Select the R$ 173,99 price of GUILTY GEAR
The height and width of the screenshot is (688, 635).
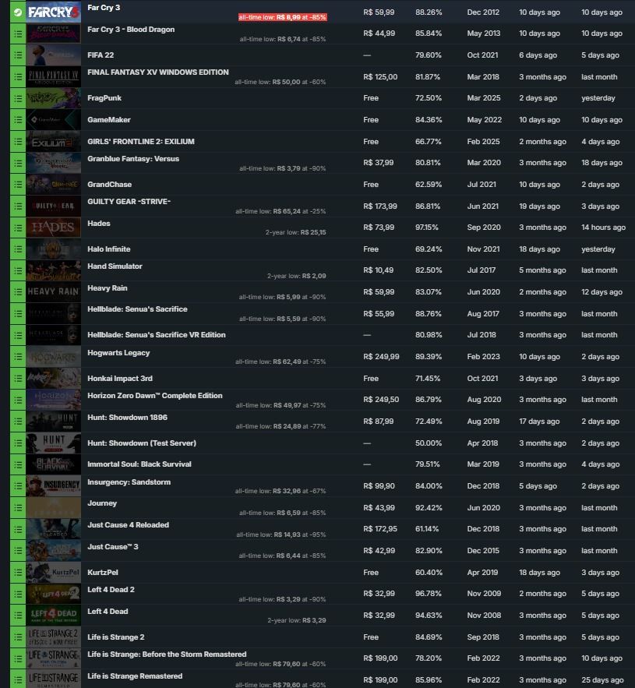pos(380,206)
